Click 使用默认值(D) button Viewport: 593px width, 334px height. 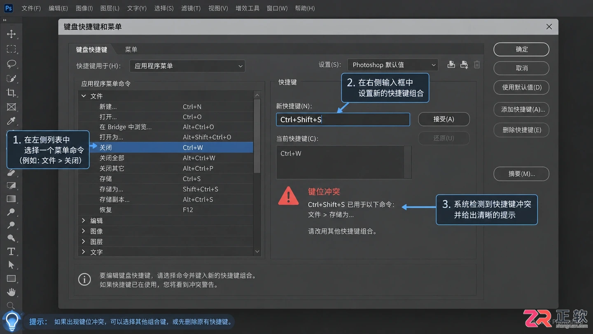(521, 87)
